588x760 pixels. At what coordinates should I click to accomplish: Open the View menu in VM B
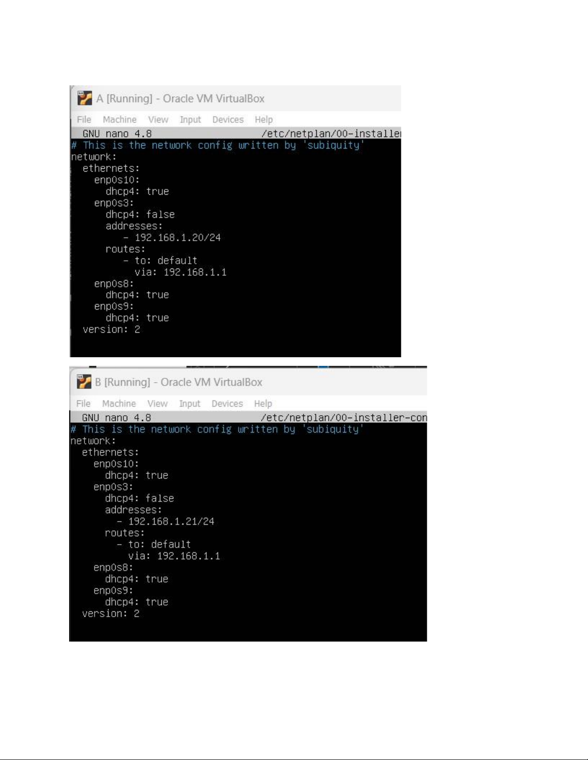point(157,403)
